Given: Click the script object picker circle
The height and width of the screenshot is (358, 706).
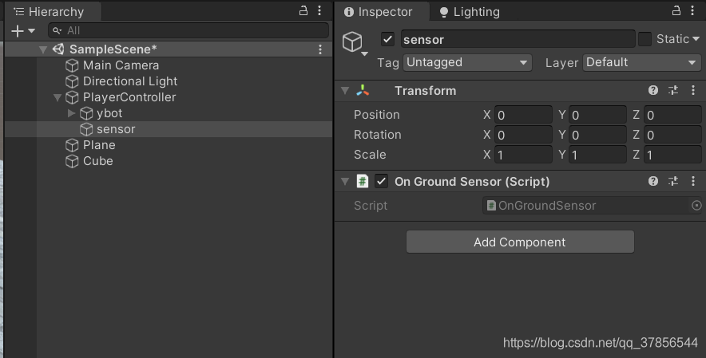Looking at the screenshot, I should coord(696,206).
